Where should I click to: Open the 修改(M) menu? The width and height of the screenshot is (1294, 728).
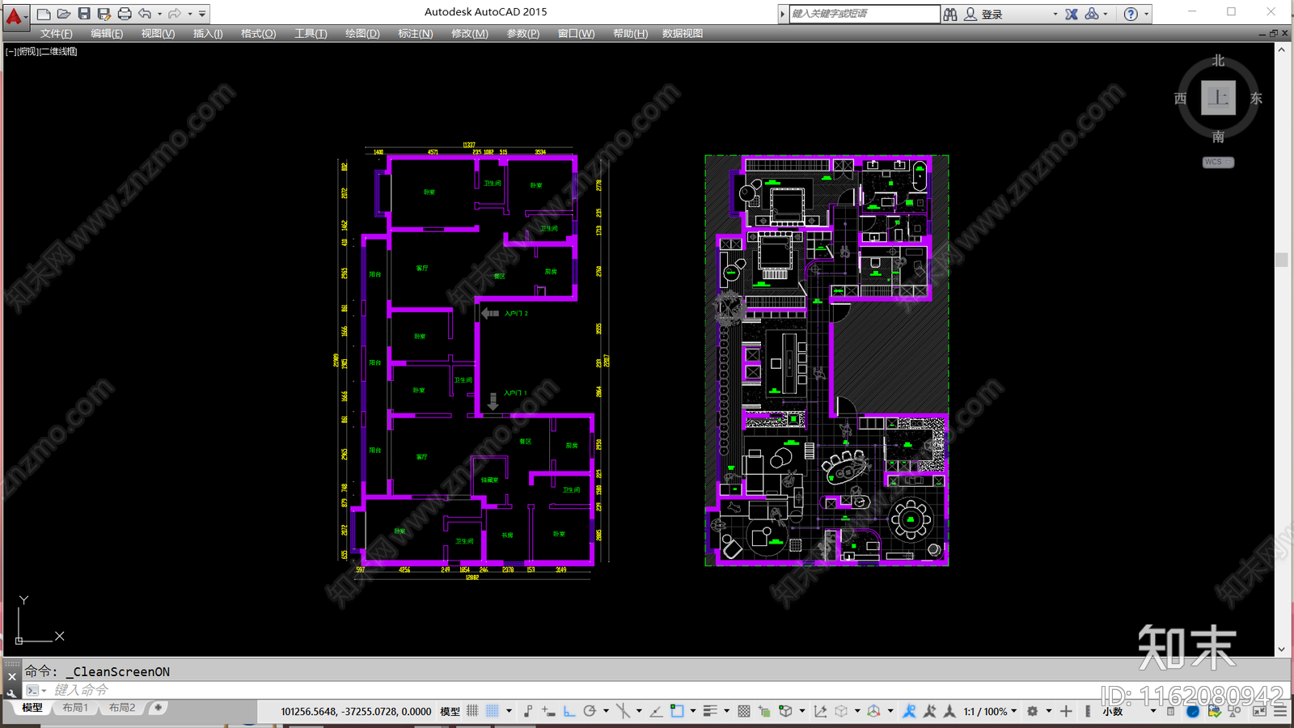pos(469,33)
